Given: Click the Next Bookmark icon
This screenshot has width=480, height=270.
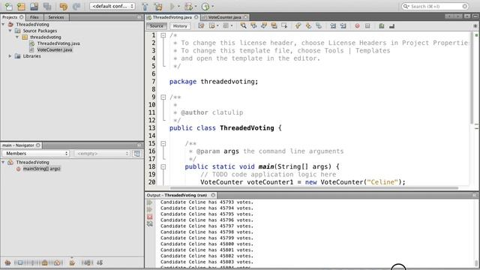Looking at the screenshot, I should pyautogui.click(x=308, y=26).
